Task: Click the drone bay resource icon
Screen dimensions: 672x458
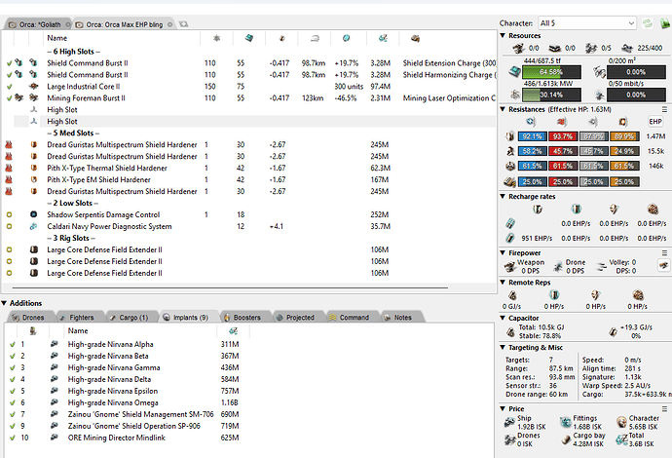Action: pyautogui.click(x=600, y=71)
